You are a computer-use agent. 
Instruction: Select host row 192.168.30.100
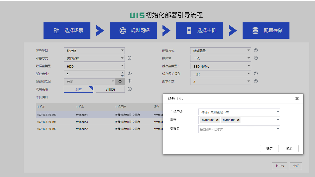[x=99, y=115]
